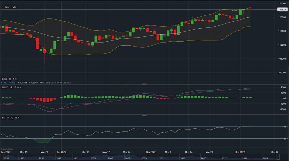
Task: Open MACD 12 26 9 indicator settings
Action: (9, 88)
